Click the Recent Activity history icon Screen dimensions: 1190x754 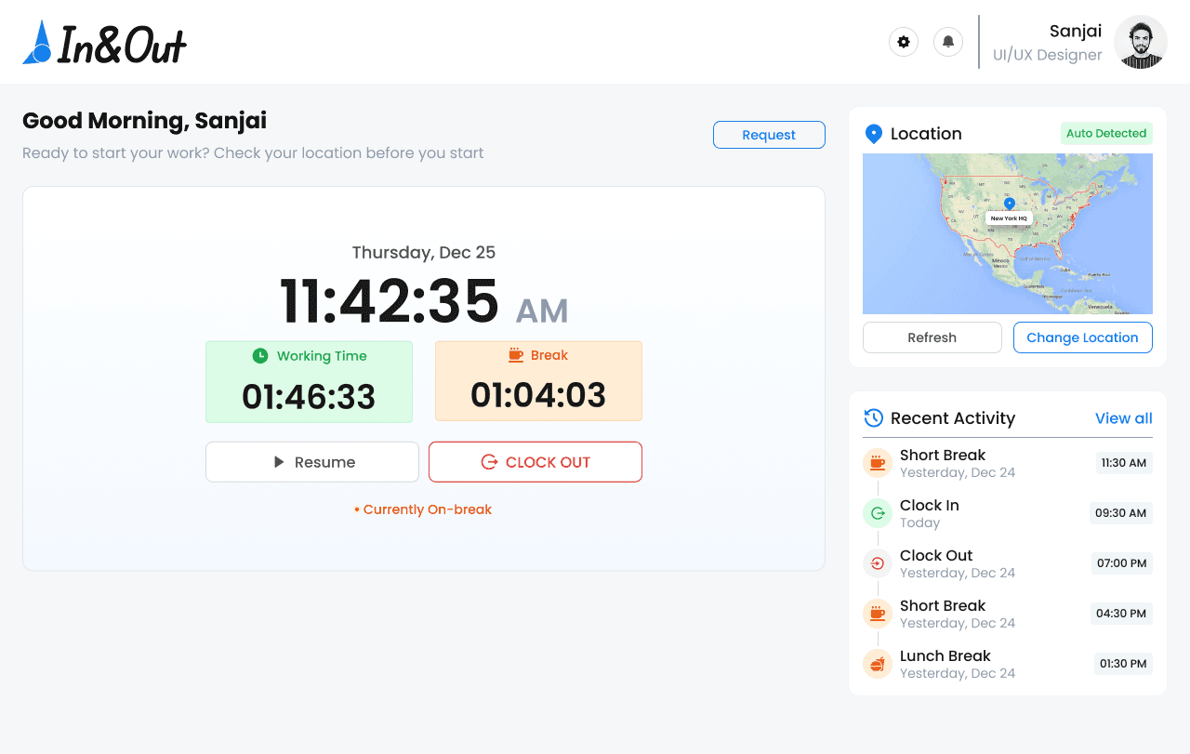(x=873, y=418)
